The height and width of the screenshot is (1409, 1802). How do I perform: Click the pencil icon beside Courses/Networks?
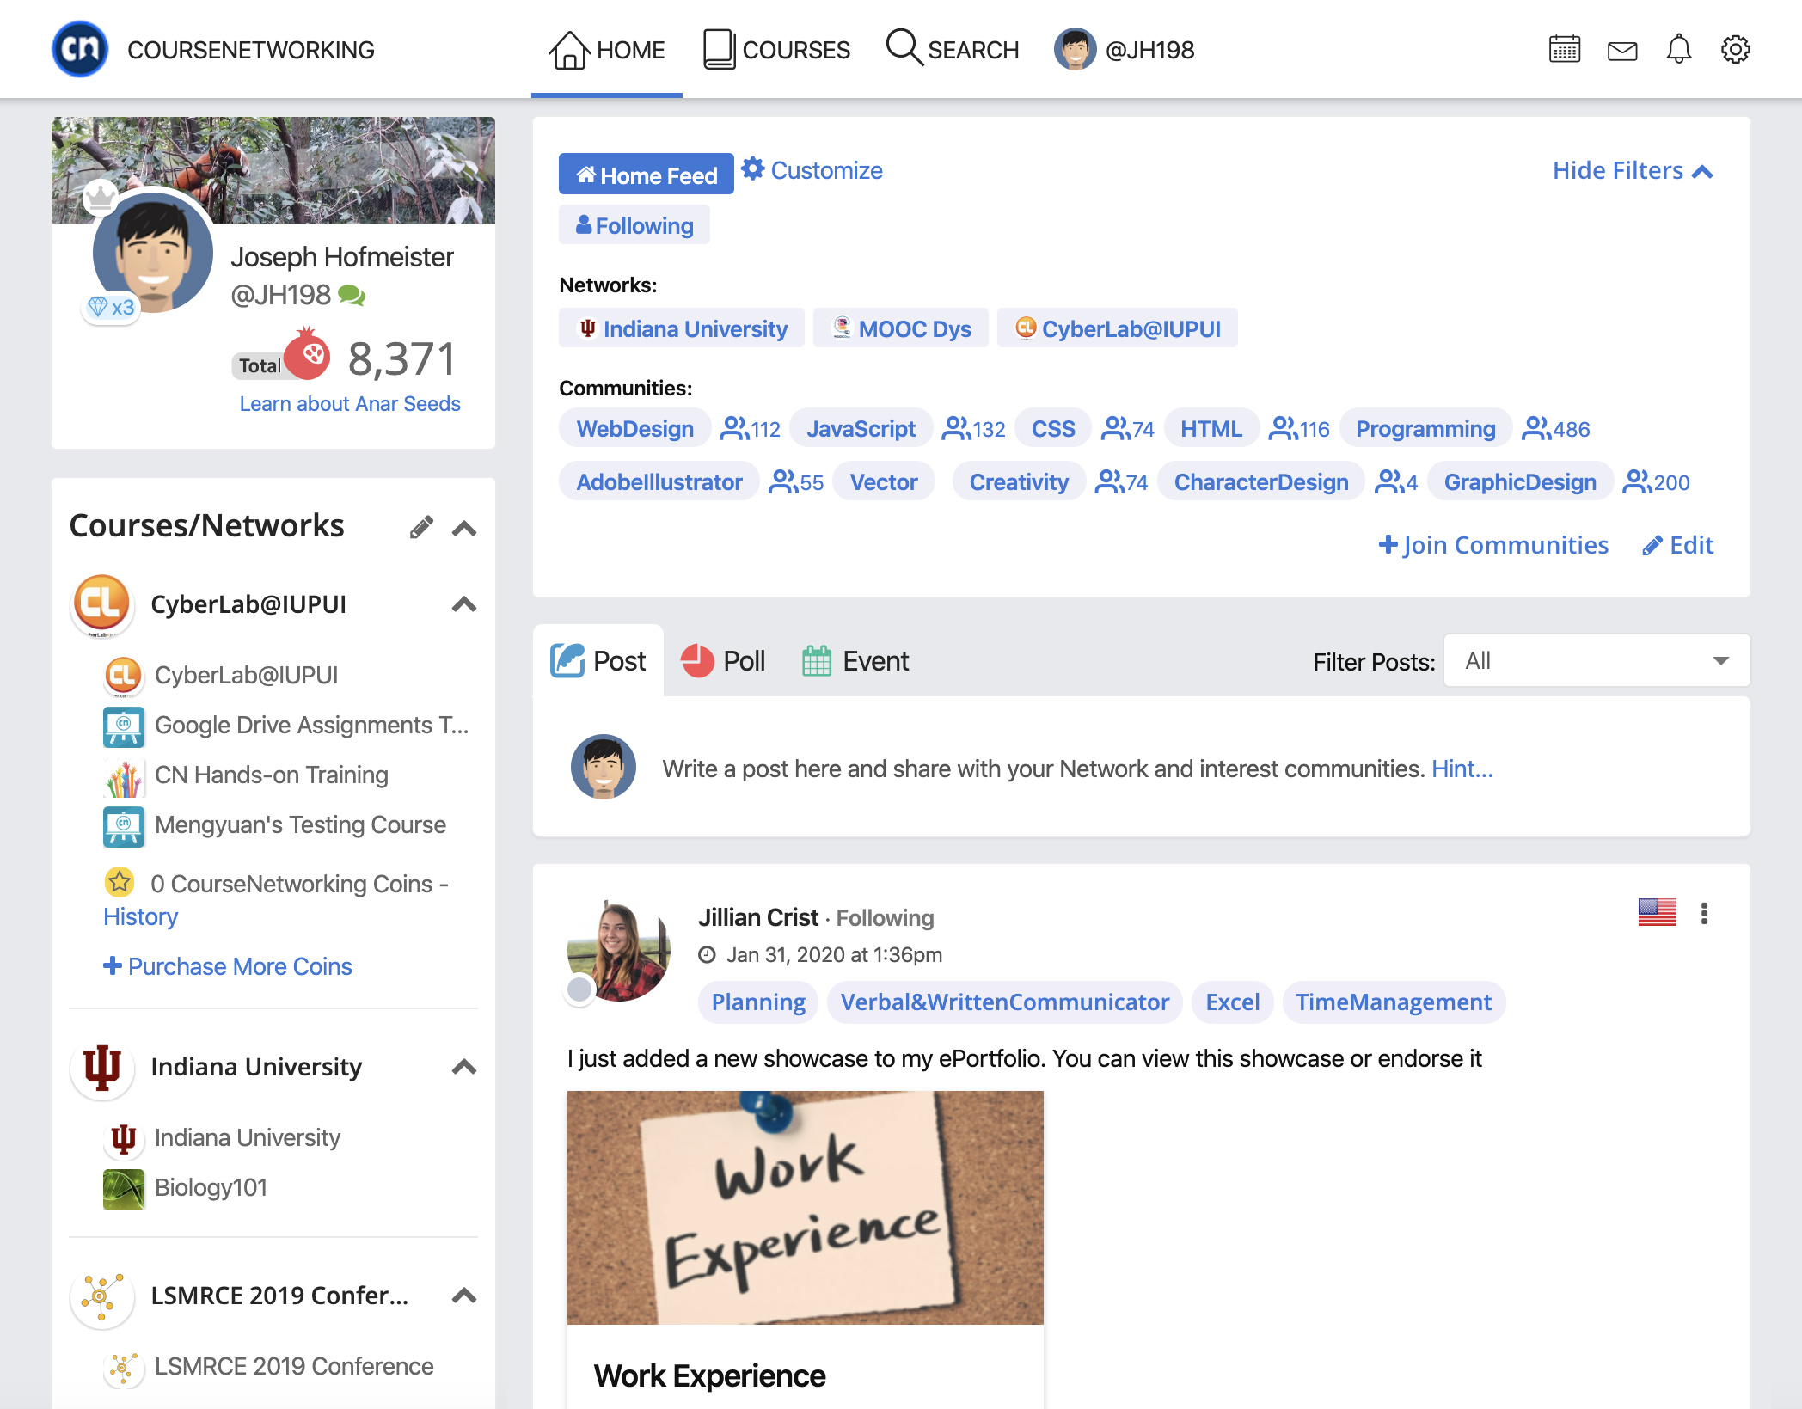pos(421,527)
